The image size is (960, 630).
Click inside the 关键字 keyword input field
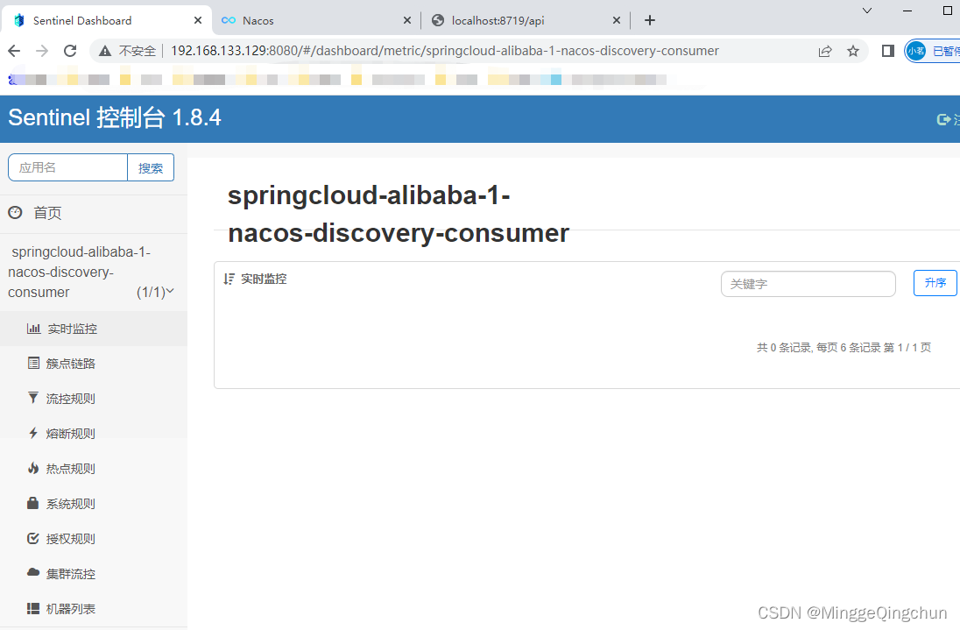[806, 283]
